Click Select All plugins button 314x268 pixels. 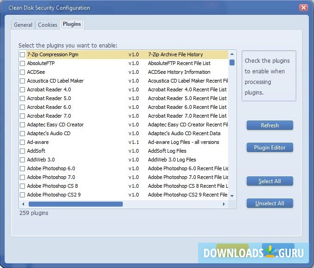(x=270, y=181)
